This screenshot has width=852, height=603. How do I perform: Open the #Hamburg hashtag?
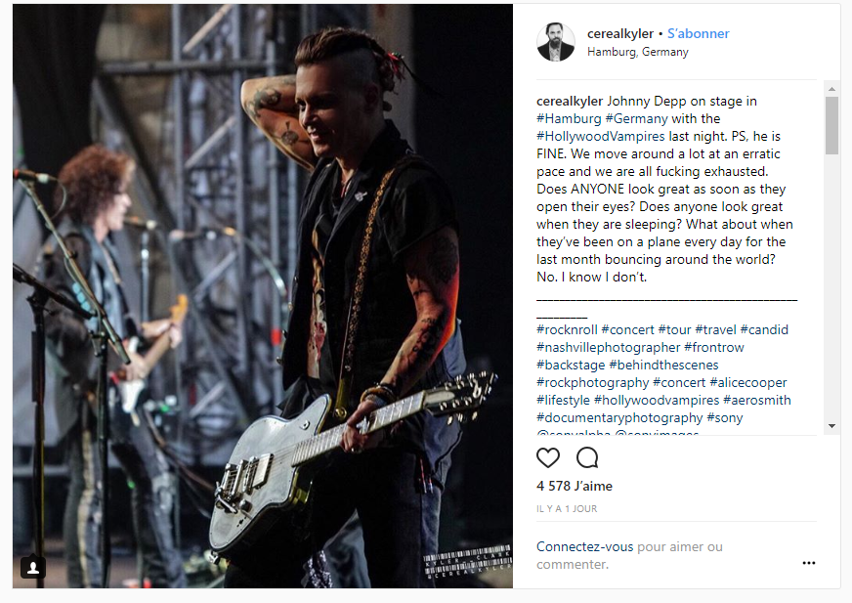(x=569, y=118)
